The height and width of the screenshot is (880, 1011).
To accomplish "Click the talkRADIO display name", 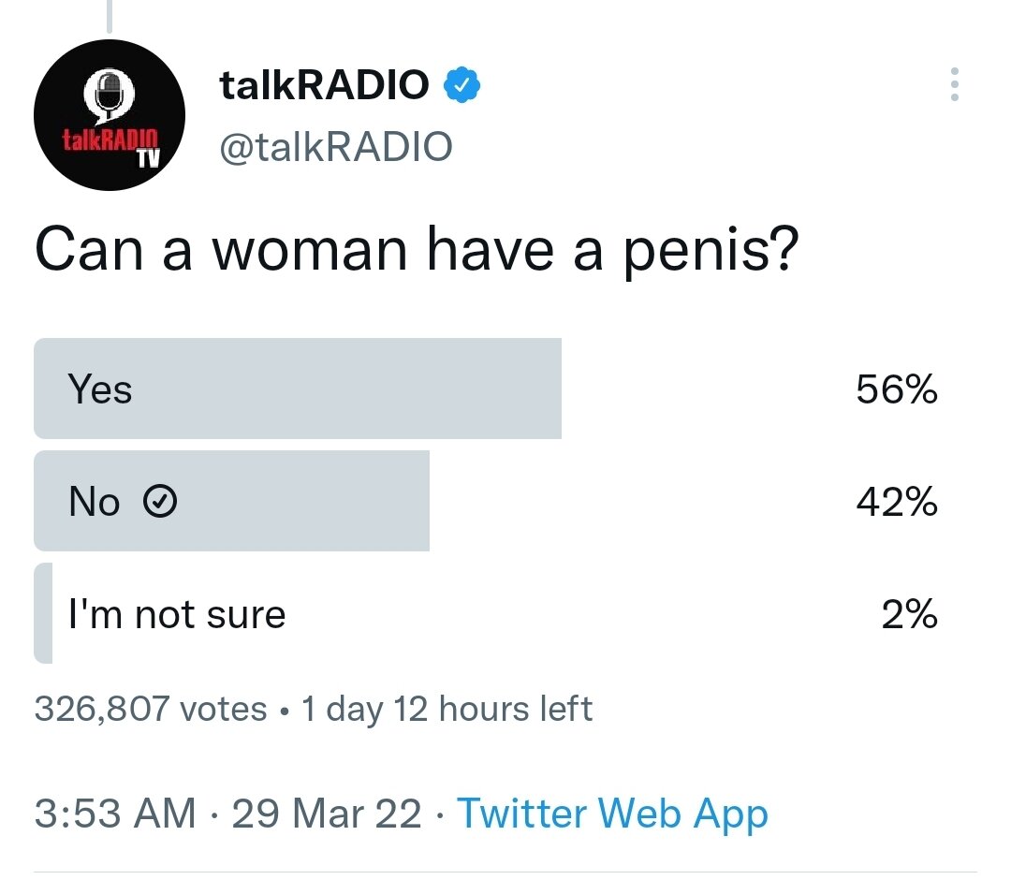I will (x=324, y=86).
